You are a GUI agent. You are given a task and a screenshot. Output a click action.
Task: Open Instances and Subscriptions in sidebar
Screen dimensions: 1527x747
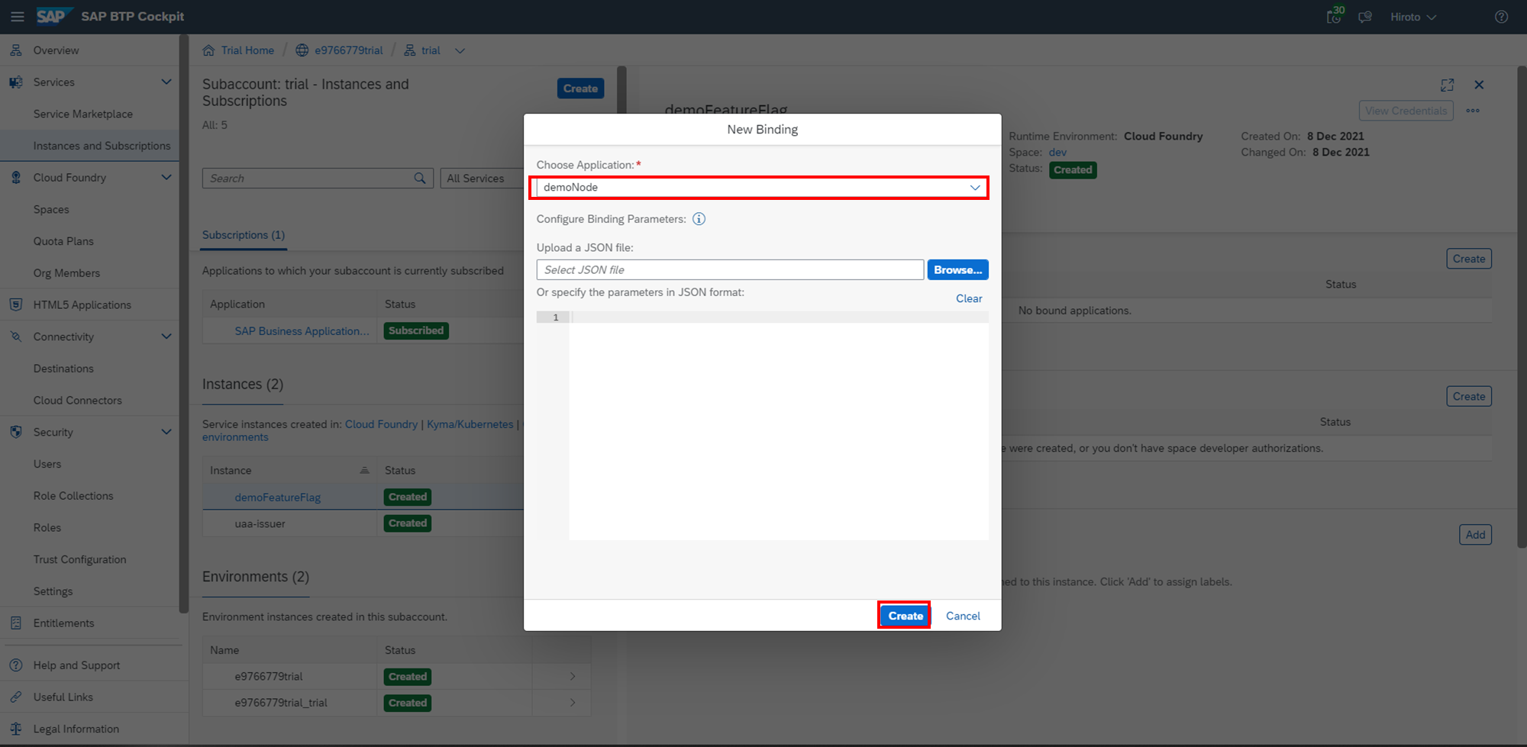pos(102,146)
